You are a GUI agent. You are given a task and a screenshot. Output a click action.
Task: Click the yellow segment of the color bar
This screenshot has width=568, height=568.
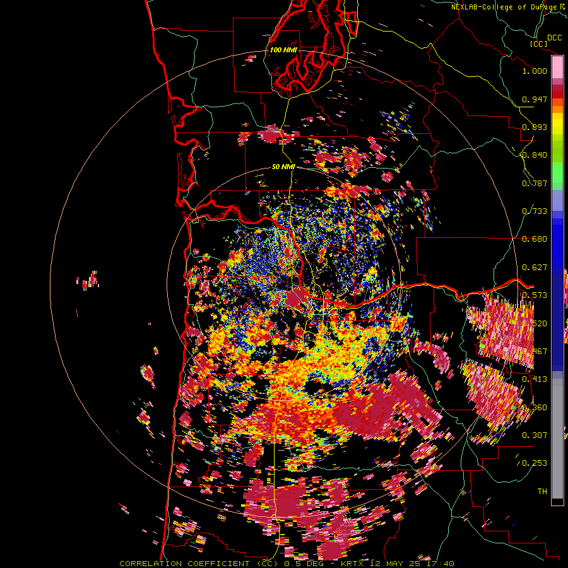(x=557, y=124)
